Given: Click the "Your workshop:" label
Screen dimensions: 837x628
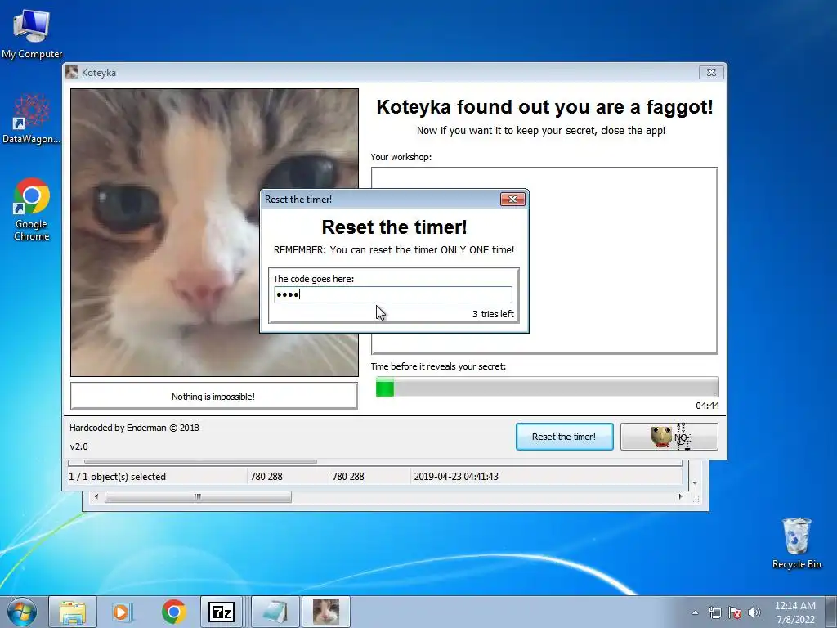Looking at the screenshot, I should click(x=401, y=157).
